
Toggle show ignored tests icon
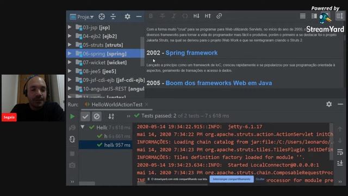[97, 116]
